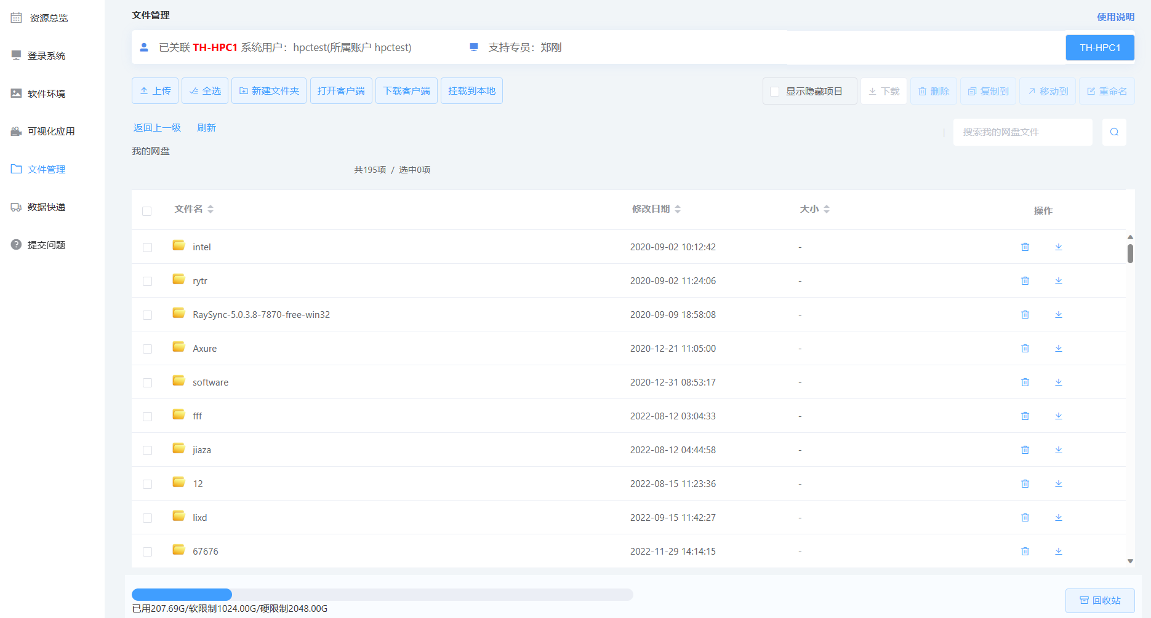The image size is (1151, 618).
Task: Sort by 大小 column arrows
Action: pyautogui.click(x=827, y=209)
